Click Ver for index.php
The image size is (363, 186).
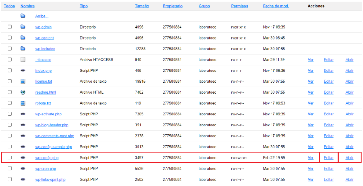(x=311, y=71)
